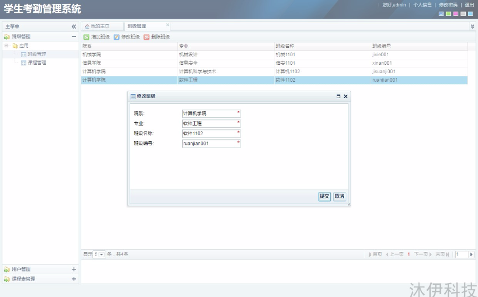Sort by the 院系 column header
Screen dimensions: 478x297
click(129, 46)
